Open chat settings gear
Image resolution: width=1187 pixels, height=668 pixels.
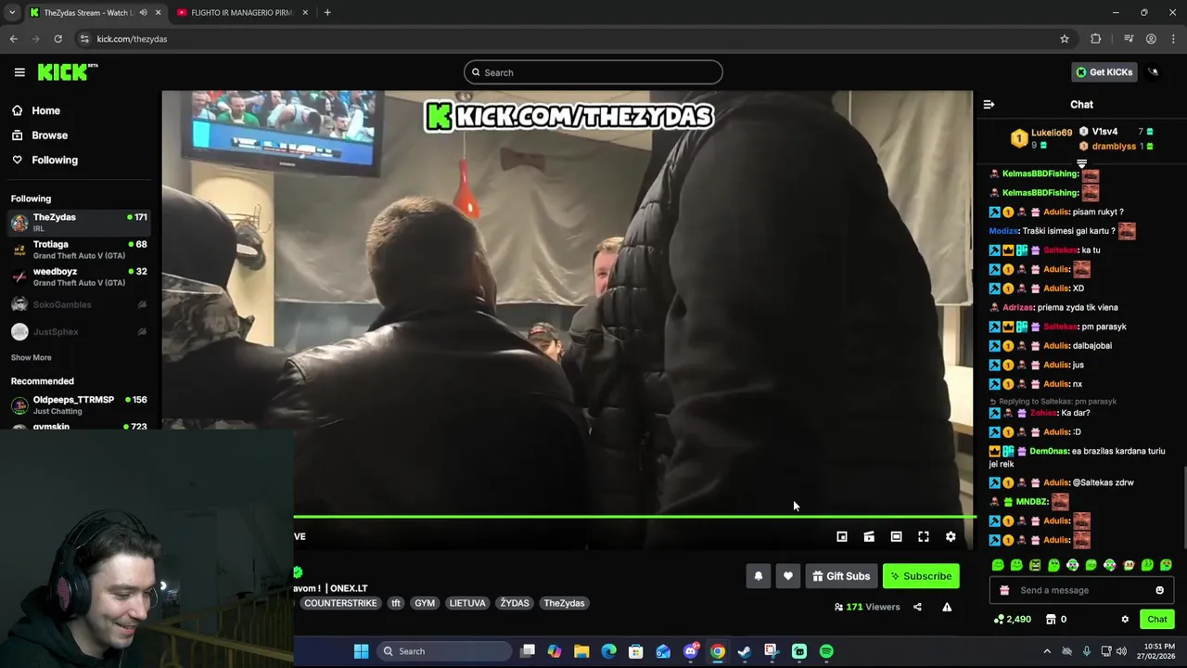[x=1125, y=619]
